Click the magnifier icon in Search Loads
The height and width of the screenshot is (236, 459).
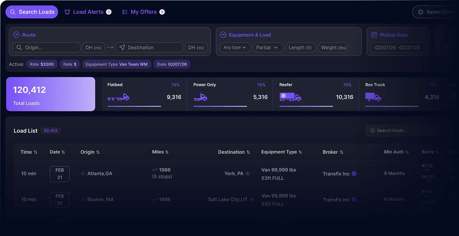click(13, 12)
